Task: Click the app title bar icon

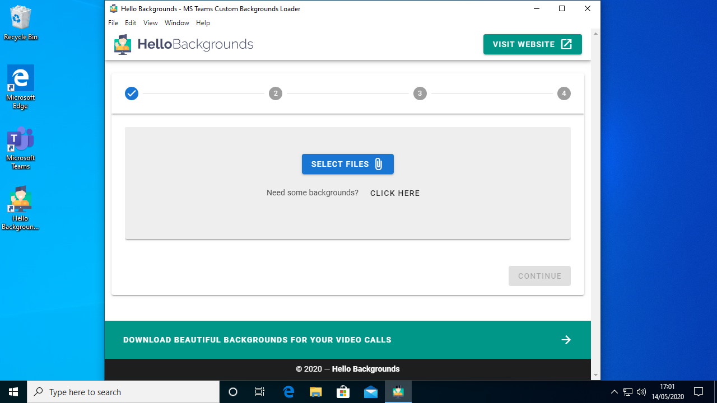Action: [114, 8]
